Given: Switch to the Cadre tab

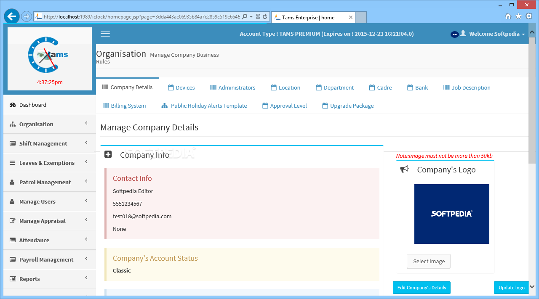Looking at the screenshot, I should coord(380,87).
